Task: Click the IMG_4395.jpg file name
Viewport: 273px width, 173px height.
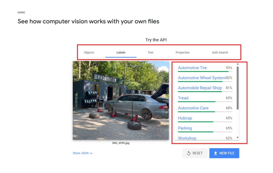Action: point(121,143)
